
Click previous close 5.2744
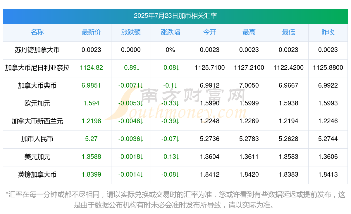pyautogui.click(x=328, y=139)
